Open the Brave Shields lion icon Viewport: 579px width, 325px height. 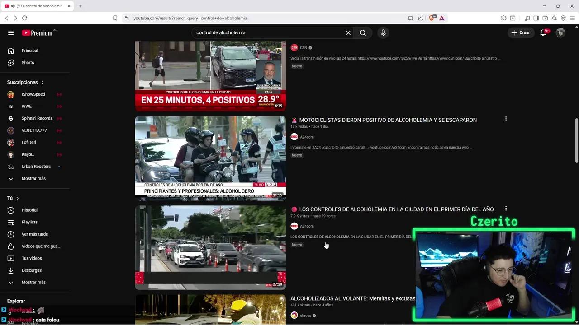[432, 18]
